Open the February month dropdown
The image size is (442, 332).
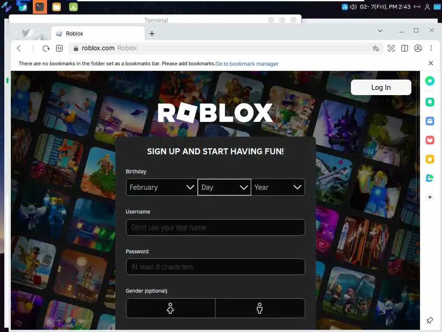click(162, 187)
